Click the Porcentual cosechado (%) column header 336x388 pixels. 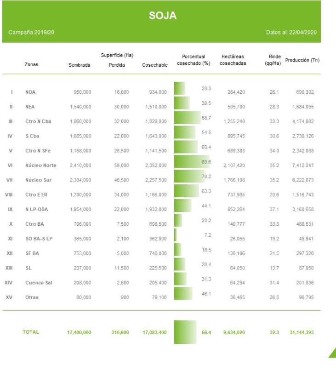tap(194, 60)
